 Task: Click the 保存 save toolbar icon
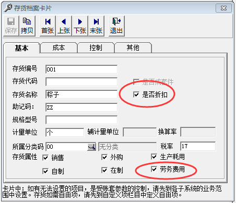pyautogui.click(x=11, y=26)
